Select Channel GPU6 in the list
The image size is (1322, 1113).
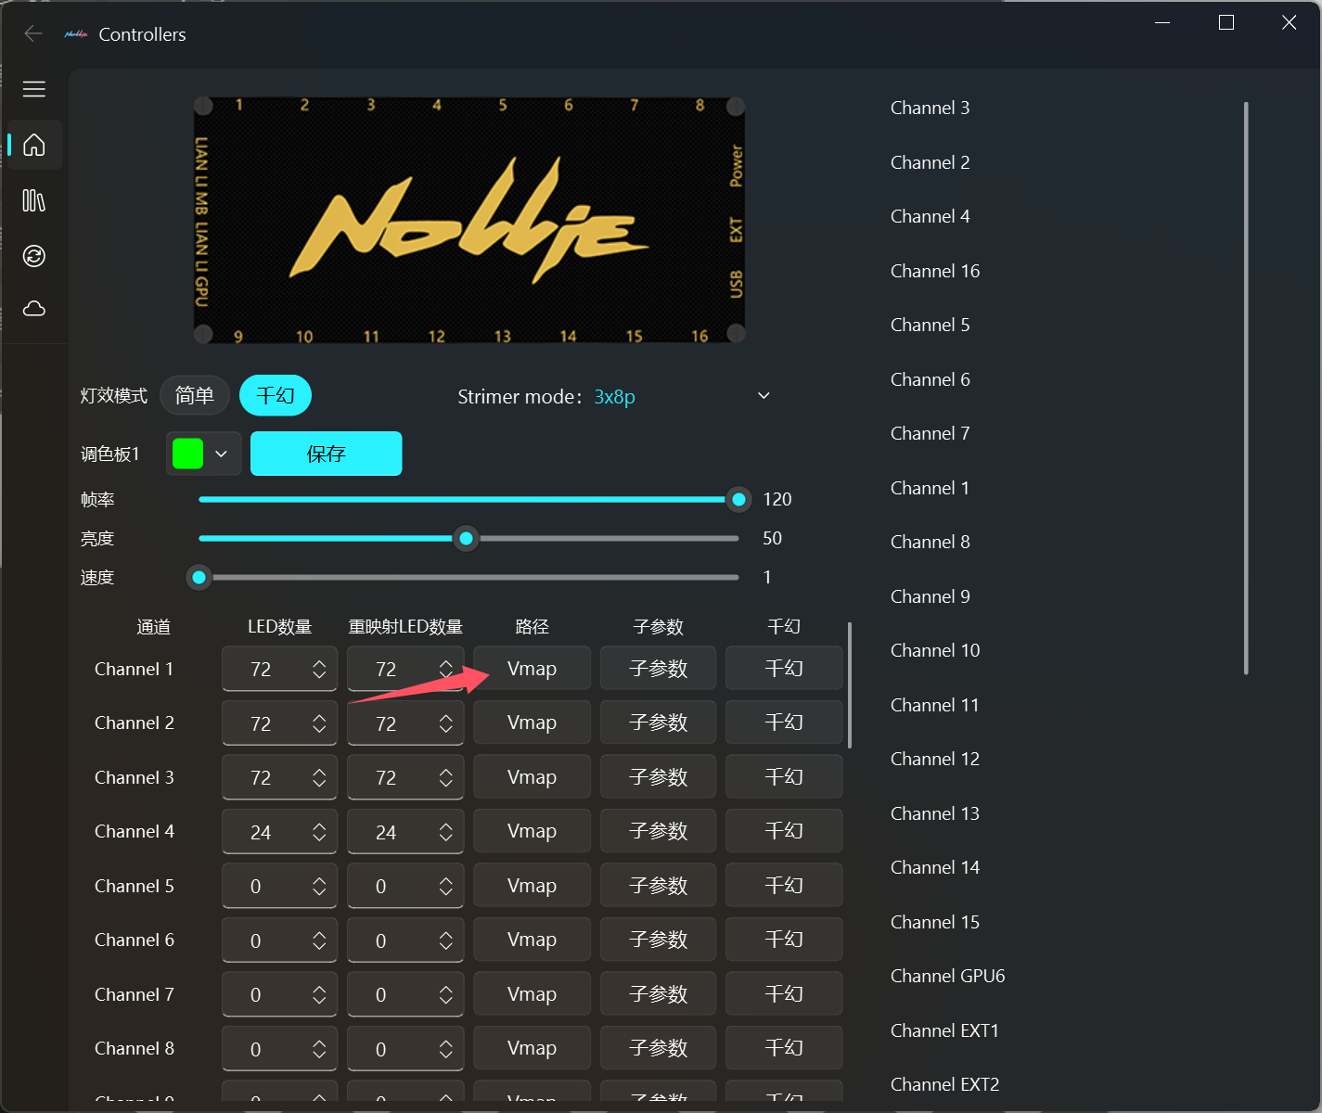click(x=948, y=977)
